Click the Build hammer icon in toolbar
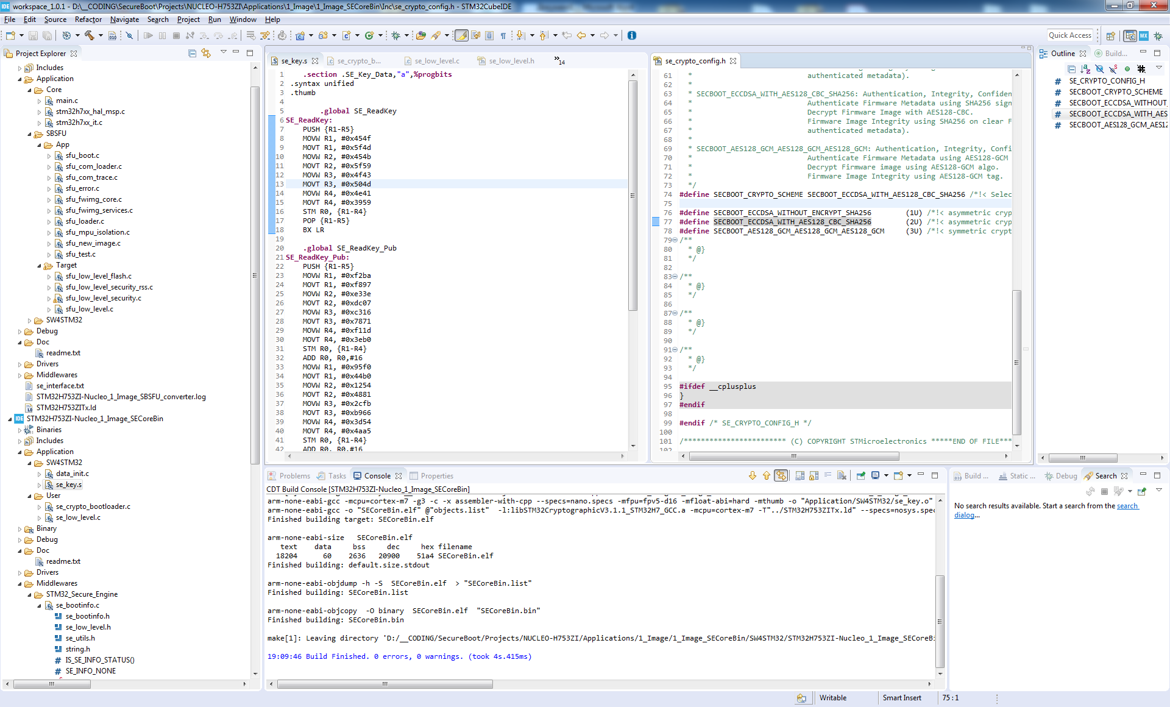Image resolution: width=1170 pixels, height=707 pixels. [89, 35]
